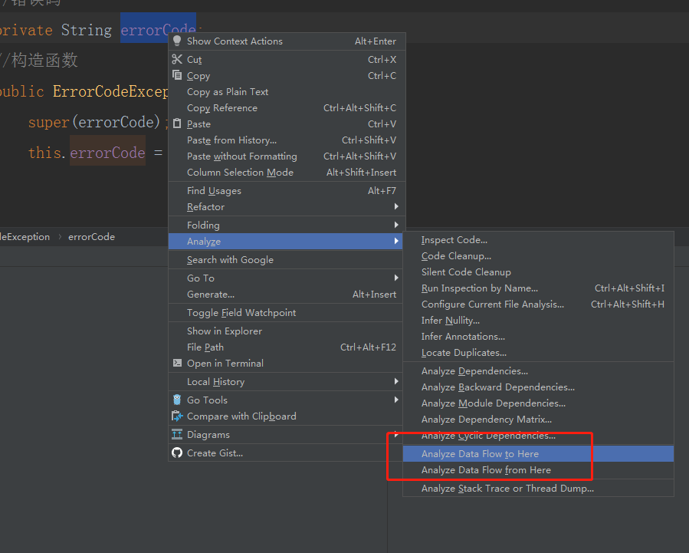This screenshot has height=553, width=689.
Task: Click the Compare with Clipboard icon
Action: point(178,416)
